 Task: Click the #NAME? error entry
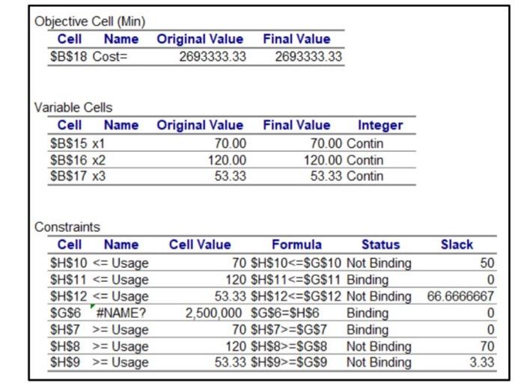121,313
